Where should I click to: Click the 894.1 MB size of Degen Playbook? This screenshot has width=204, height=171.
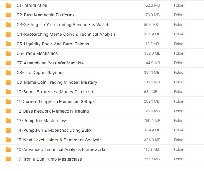[x=152, y=73]
